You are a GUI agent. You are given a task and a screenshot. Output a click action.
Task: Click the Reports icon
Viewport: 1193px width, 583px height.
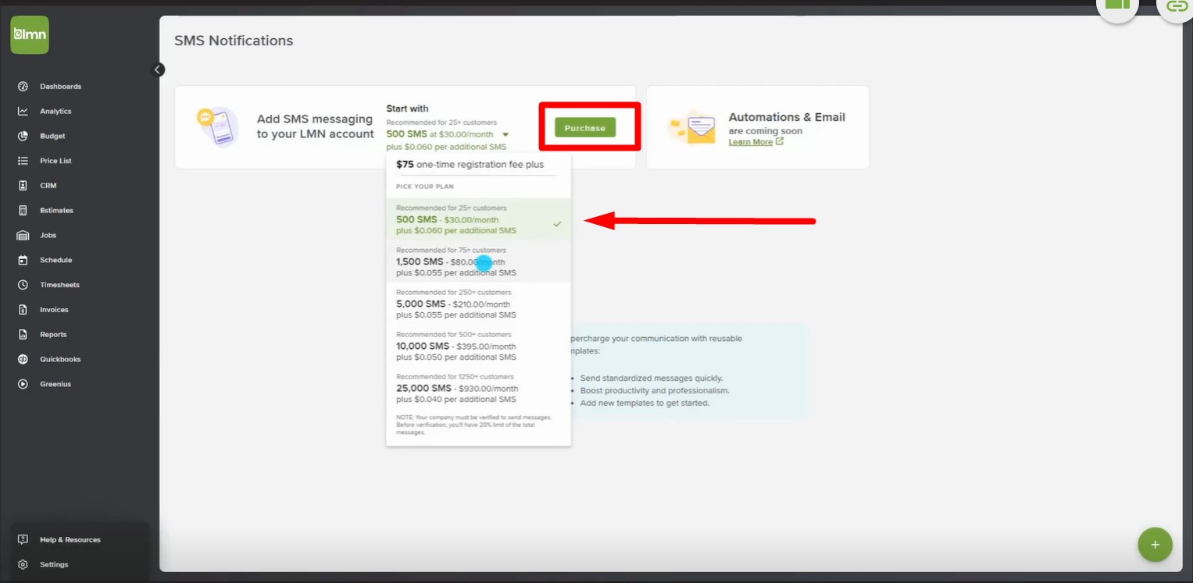click(23, 334)
